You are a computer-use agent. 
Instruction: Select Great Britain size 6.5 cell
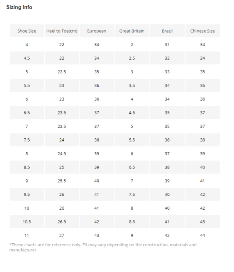pos(132,167)
